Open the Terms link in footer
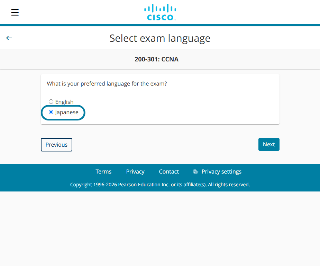 (103, 171)
